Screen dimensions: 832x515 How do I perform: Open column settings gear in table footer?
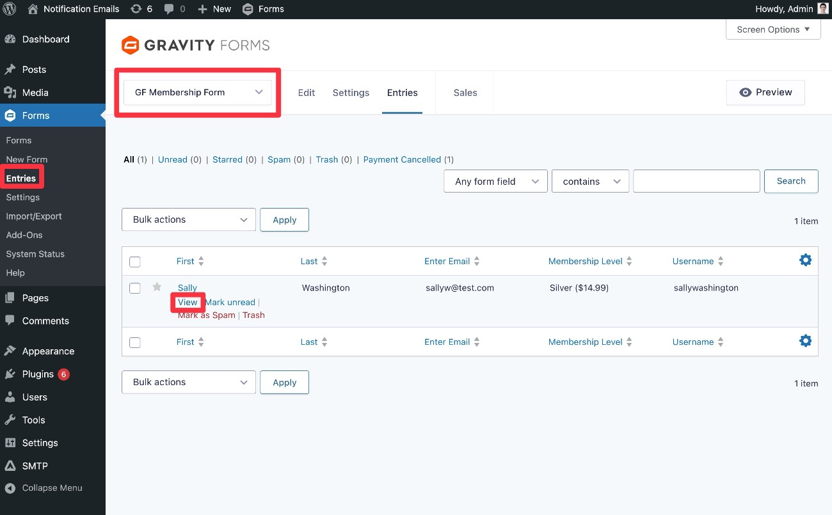tap(806, 340)
